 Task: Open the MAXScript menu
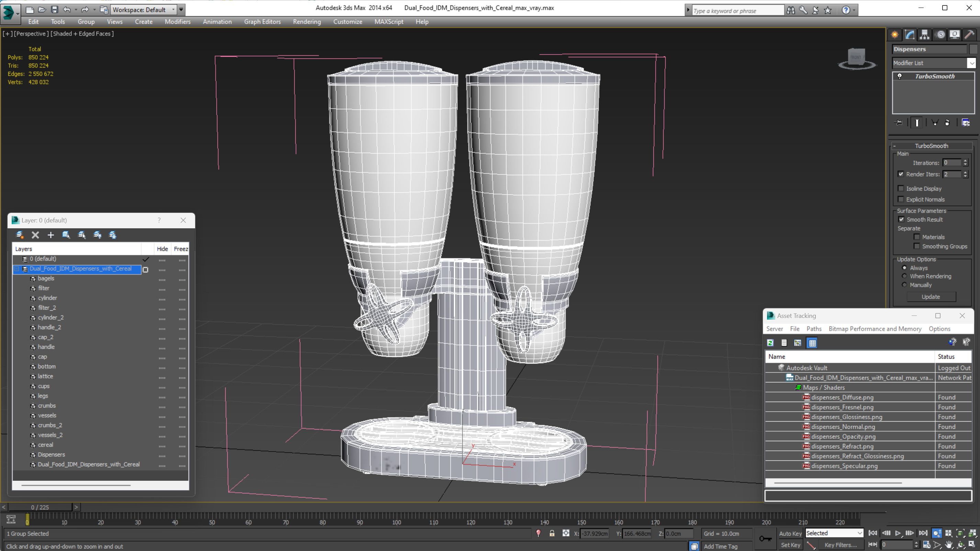388,22
